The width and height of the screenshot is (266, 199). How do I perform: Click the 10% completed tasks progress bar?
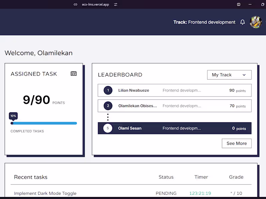[x=44, y=123]
